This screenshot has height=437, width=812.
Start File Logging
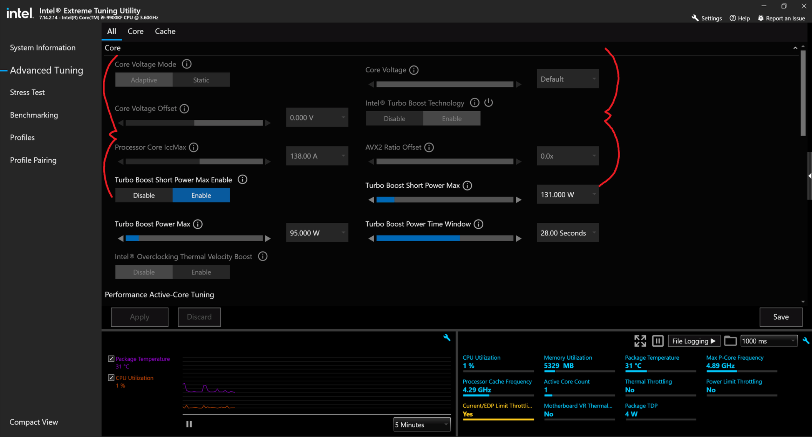694,341
